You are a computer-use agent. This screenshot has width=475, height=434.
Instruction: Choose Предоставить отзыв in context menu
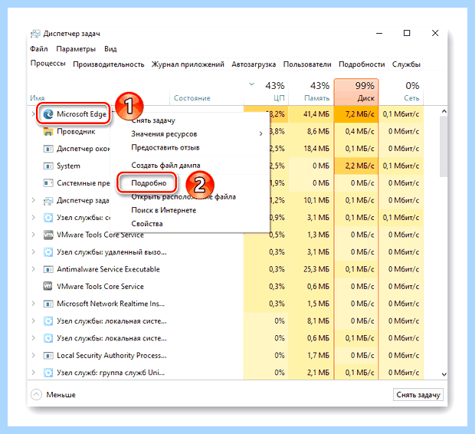165,148
